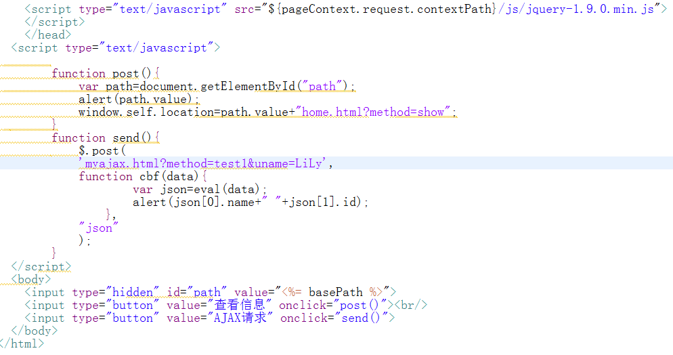Click the ');' line closing $.post
Viewport: 673px width, 355px height.
(85, 241)
